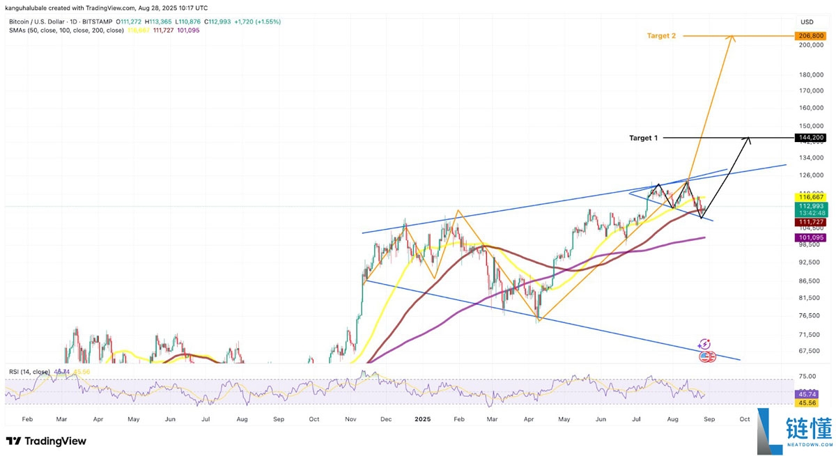Click the TradingView logo icon
The image size is (836, 456).
13,441
